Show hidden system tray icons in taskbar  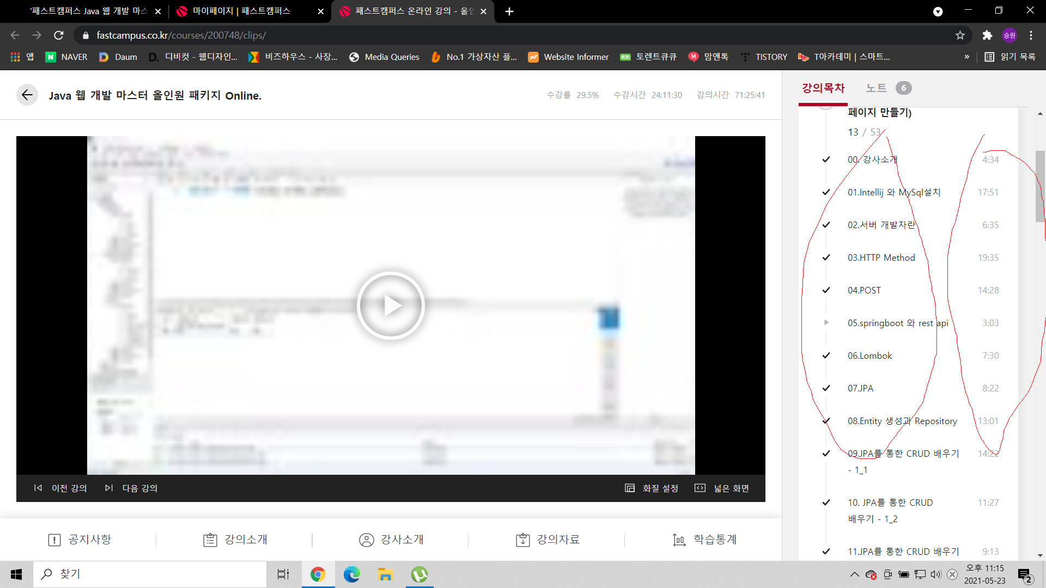pos(854,574)
